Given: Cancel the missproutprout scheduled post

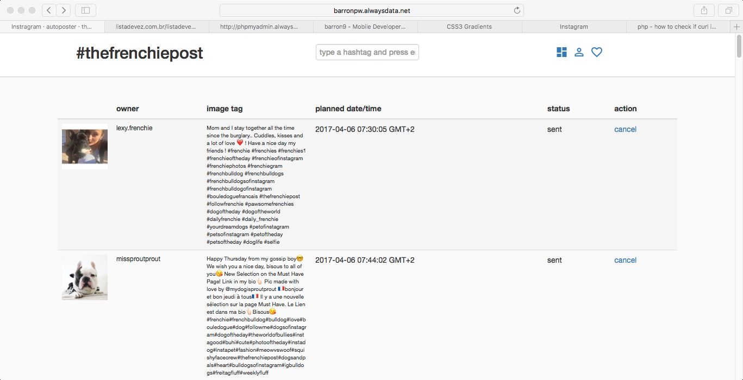Looking at the screenshot, I should click(x=625, y=260).
